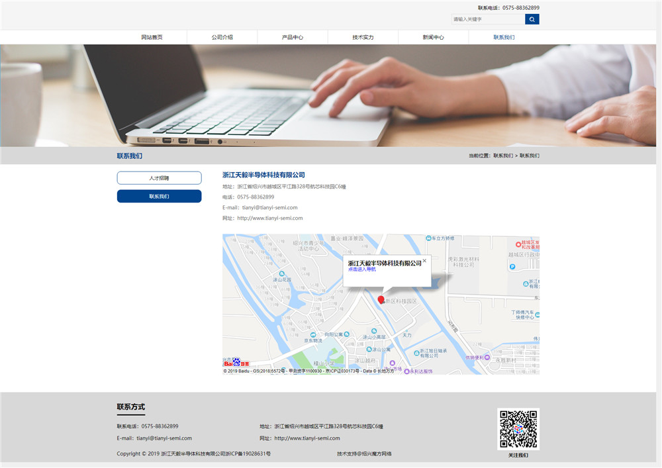The image size is (662, 468).
Task: Select the red map marker pin
Action: click(x=382, y=300)
